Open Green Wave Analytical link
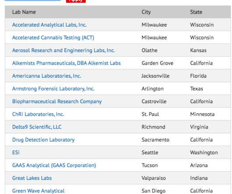232x194 pixels. [x=39, y=191]
